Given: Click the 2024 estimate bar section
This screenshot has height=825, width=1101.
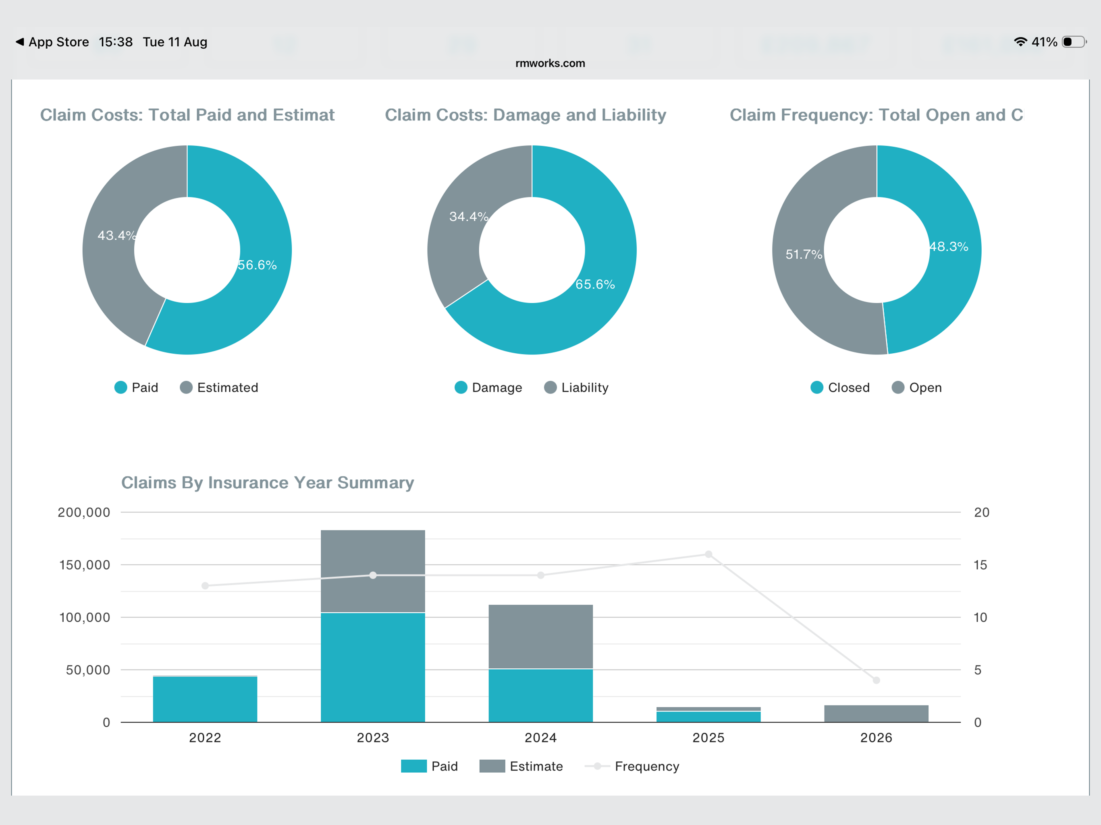Looking at the screenshot, I should [540, 636].
